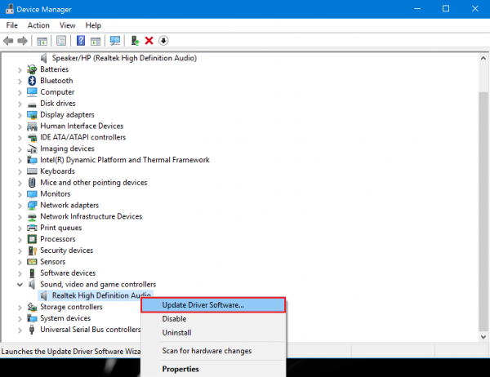Collapse Sound, video and game controllers
The image size is (490, 377).
click(x=20, y=285)
